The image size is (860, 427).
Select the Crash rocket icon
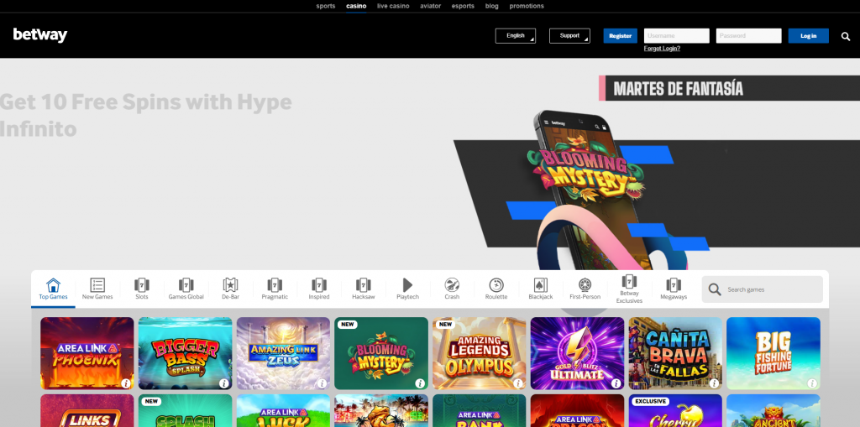pos(452,285)
